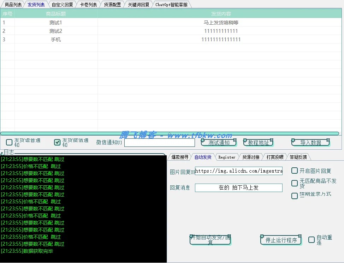Click the 测试通知 button
The image size is (344, 263).
coord(219,142)
